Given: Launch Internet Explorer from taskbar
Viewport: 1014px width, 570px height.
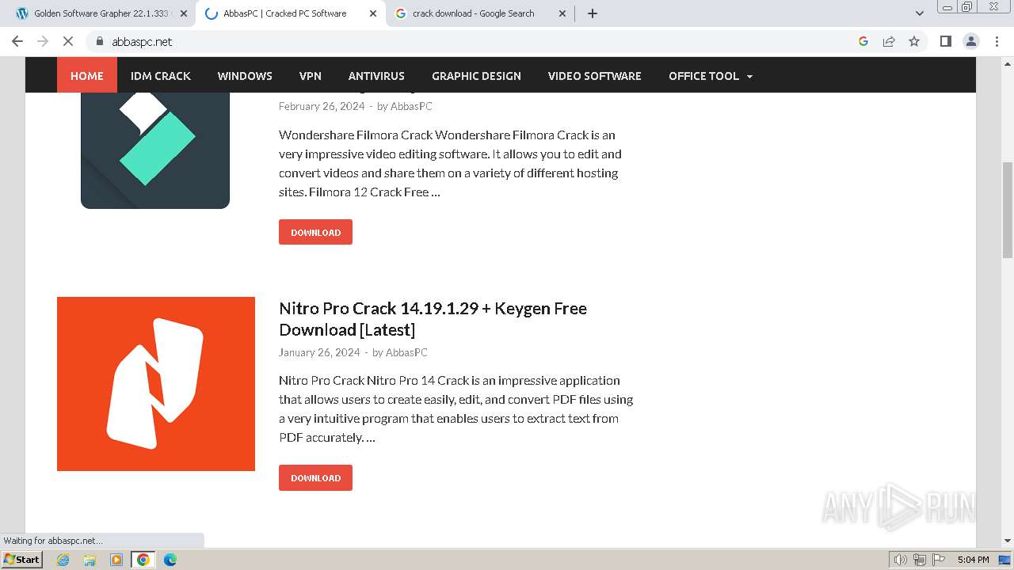Looking at the screenshot, I should [63, 560].
